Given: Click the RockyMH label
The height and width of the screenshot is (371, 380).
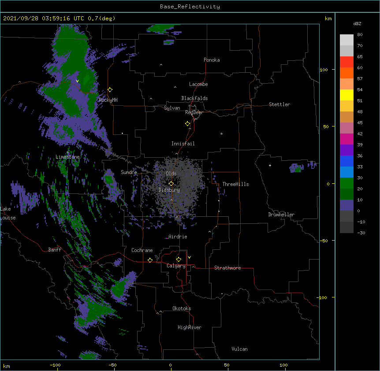Looking at the screenshot, I should [108, 100].
